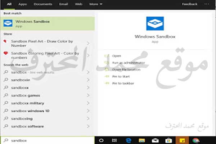
Task: Choose Open file location
Action: click(x=126, y=69)
